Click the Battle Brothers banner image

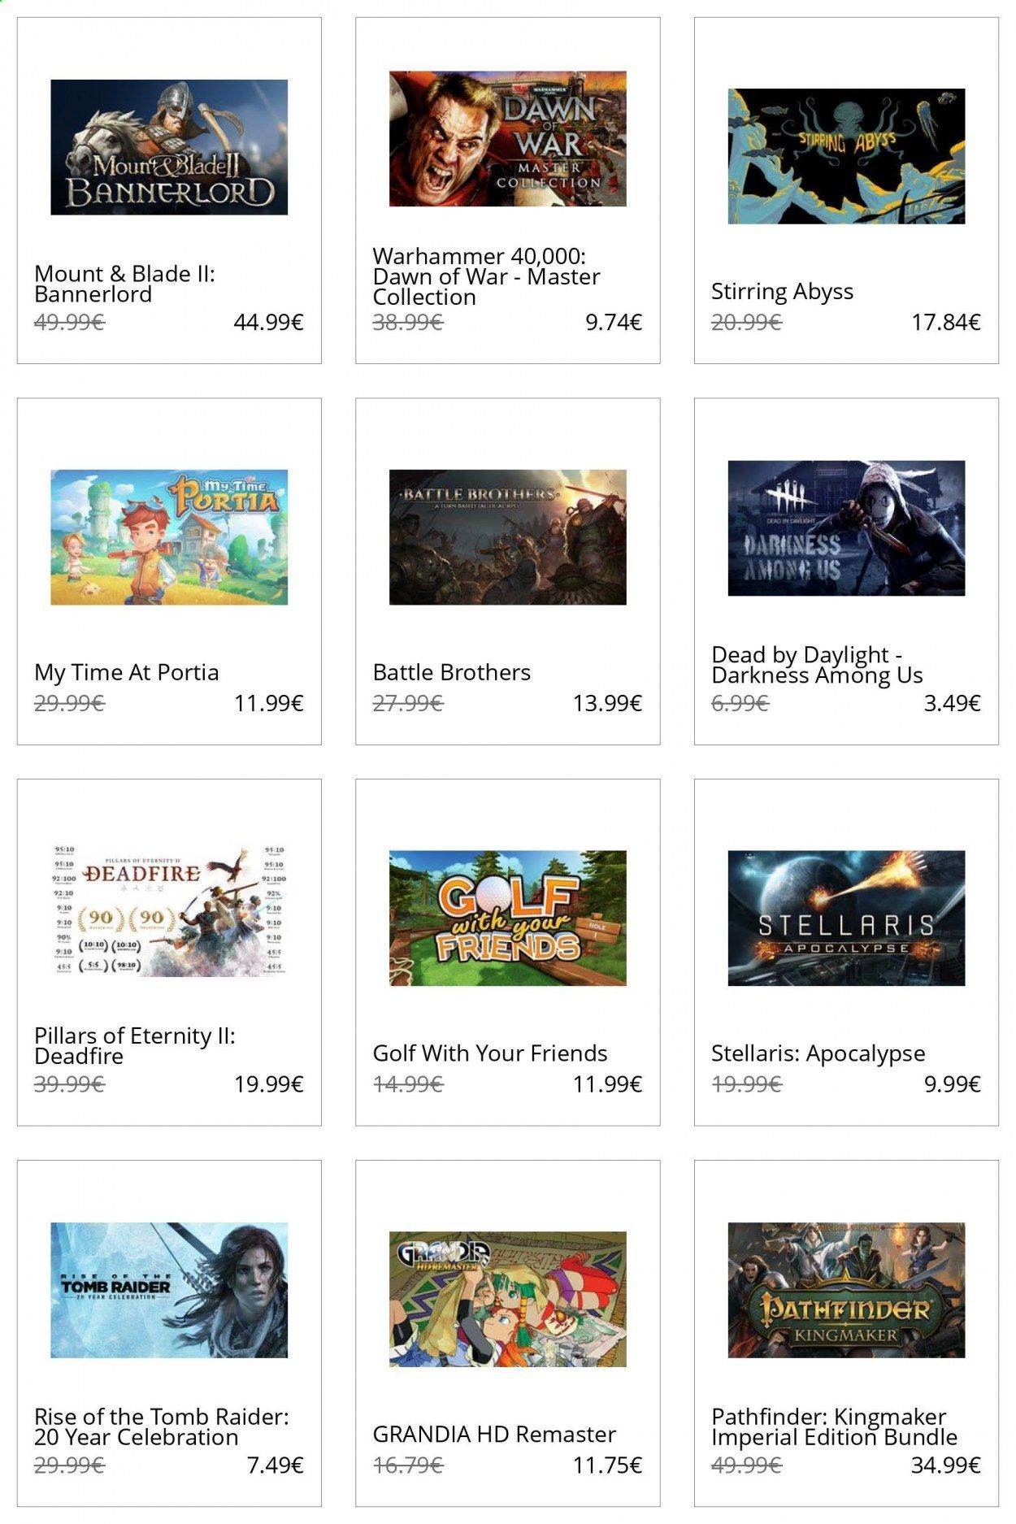point(507,536)
